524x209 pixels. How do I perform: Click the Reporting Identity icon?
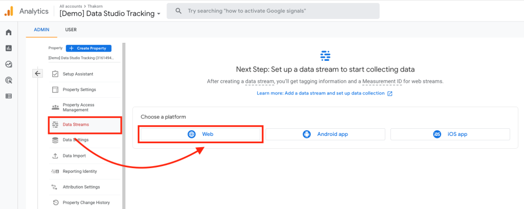pos(55,172)
